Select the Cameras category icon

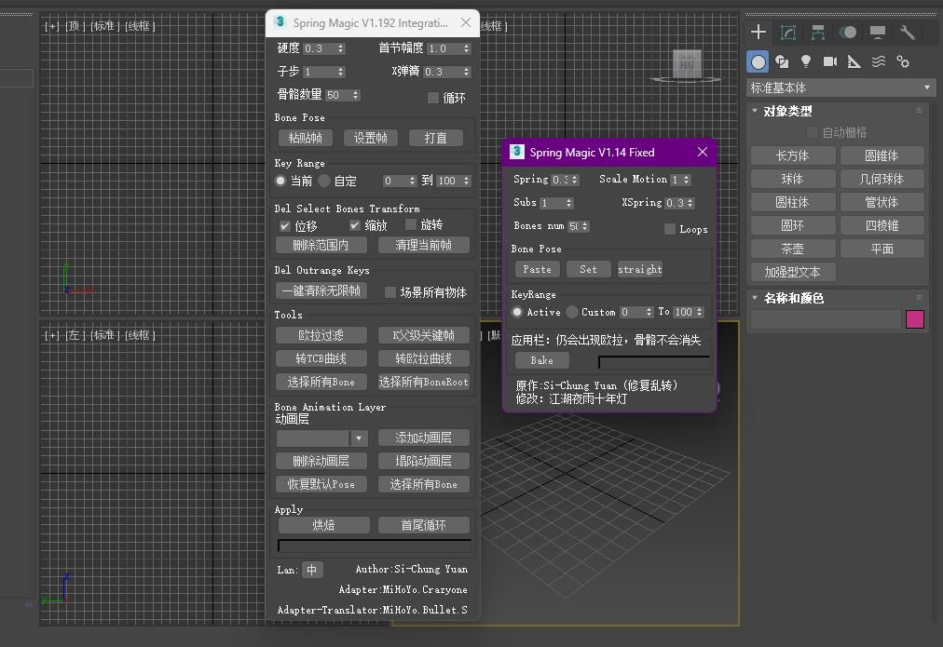[830, 61]
